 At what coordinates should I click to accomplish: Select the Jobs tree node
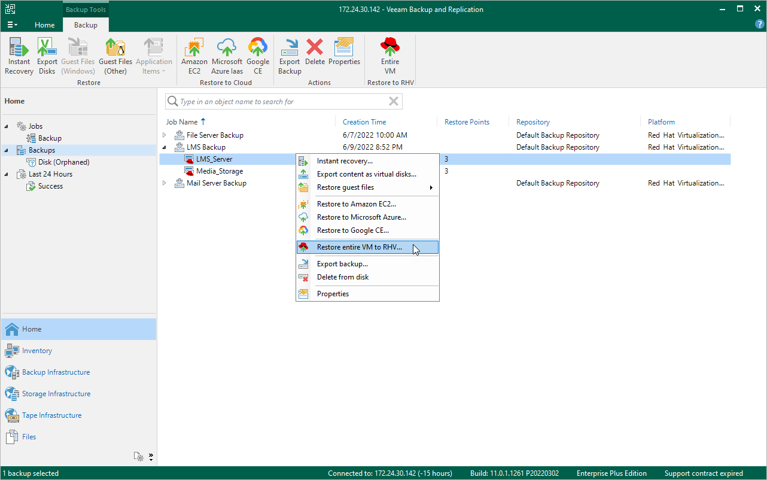click(x=35, y=126)
